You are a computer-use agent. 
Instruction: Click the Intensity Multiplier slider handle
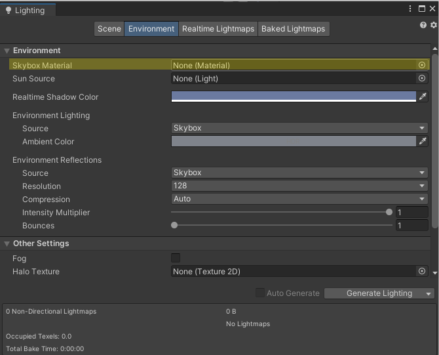(389, 212)
